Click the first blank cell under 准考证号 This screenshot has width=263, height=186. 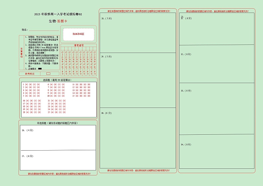63,49
